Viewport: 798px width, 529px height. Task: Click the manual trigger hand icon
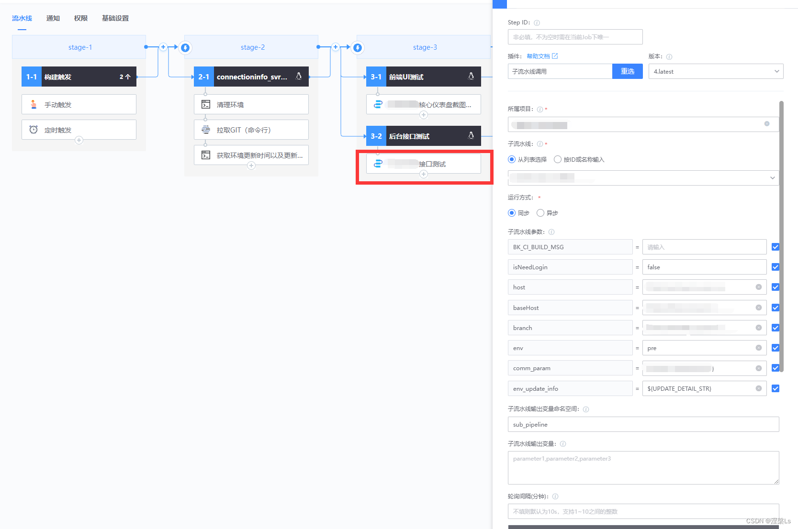click(34, 104)
